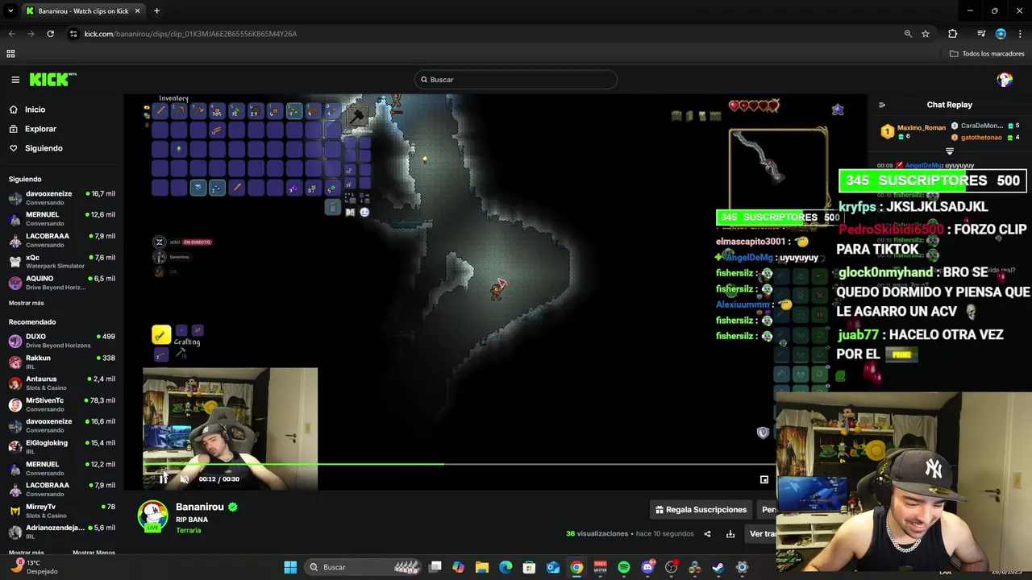1032x580 pixels.
Task: Open the user avatar menu
Action: 1005,80
